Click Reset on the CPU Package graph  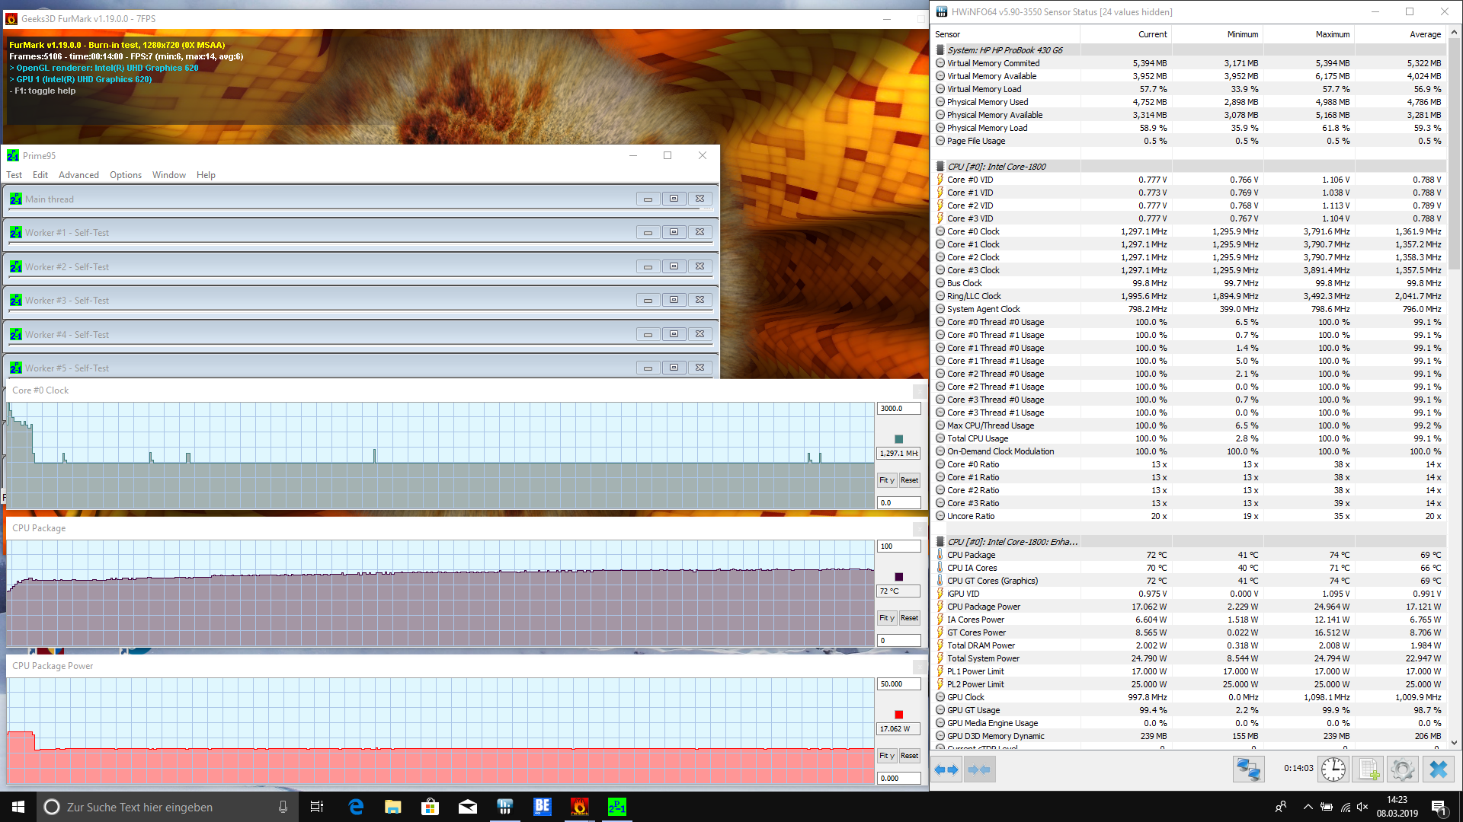tap(909, 618)
